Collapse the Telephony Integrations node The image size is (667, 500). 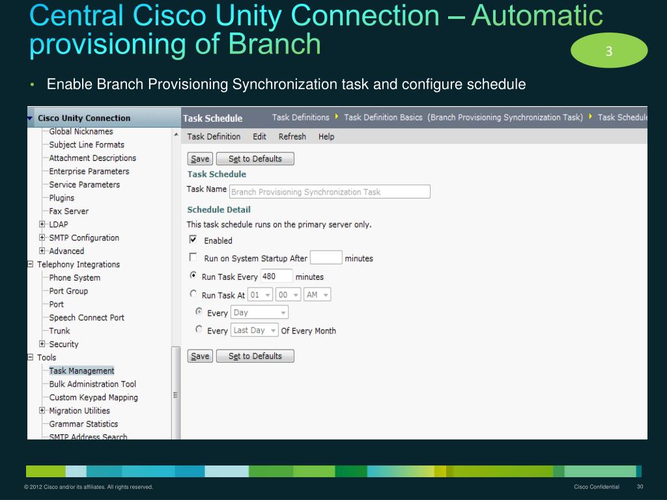[30, 264]
